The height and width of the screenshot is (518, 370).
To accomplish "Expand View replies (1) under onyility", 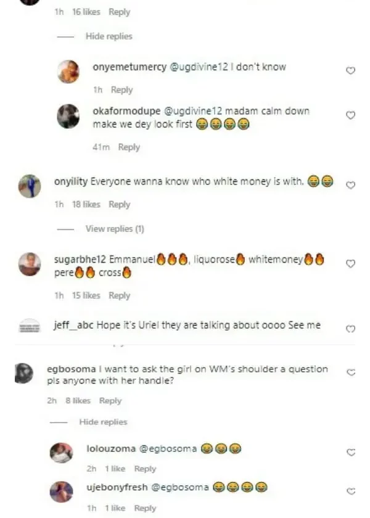I will (115, 229).
